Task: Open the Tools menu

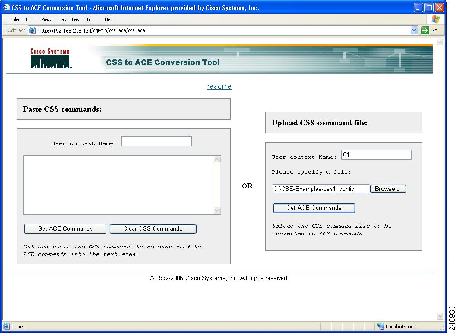Action: pos(92,19)
